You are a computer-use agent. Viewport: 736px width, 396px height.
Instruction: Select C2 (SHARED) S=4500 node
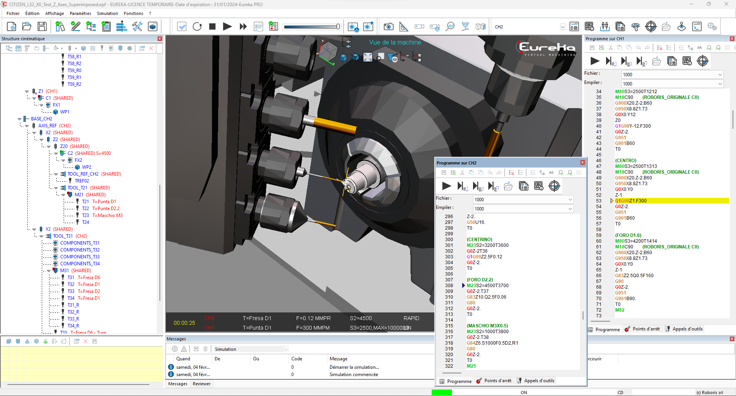[x=89, y=153]
